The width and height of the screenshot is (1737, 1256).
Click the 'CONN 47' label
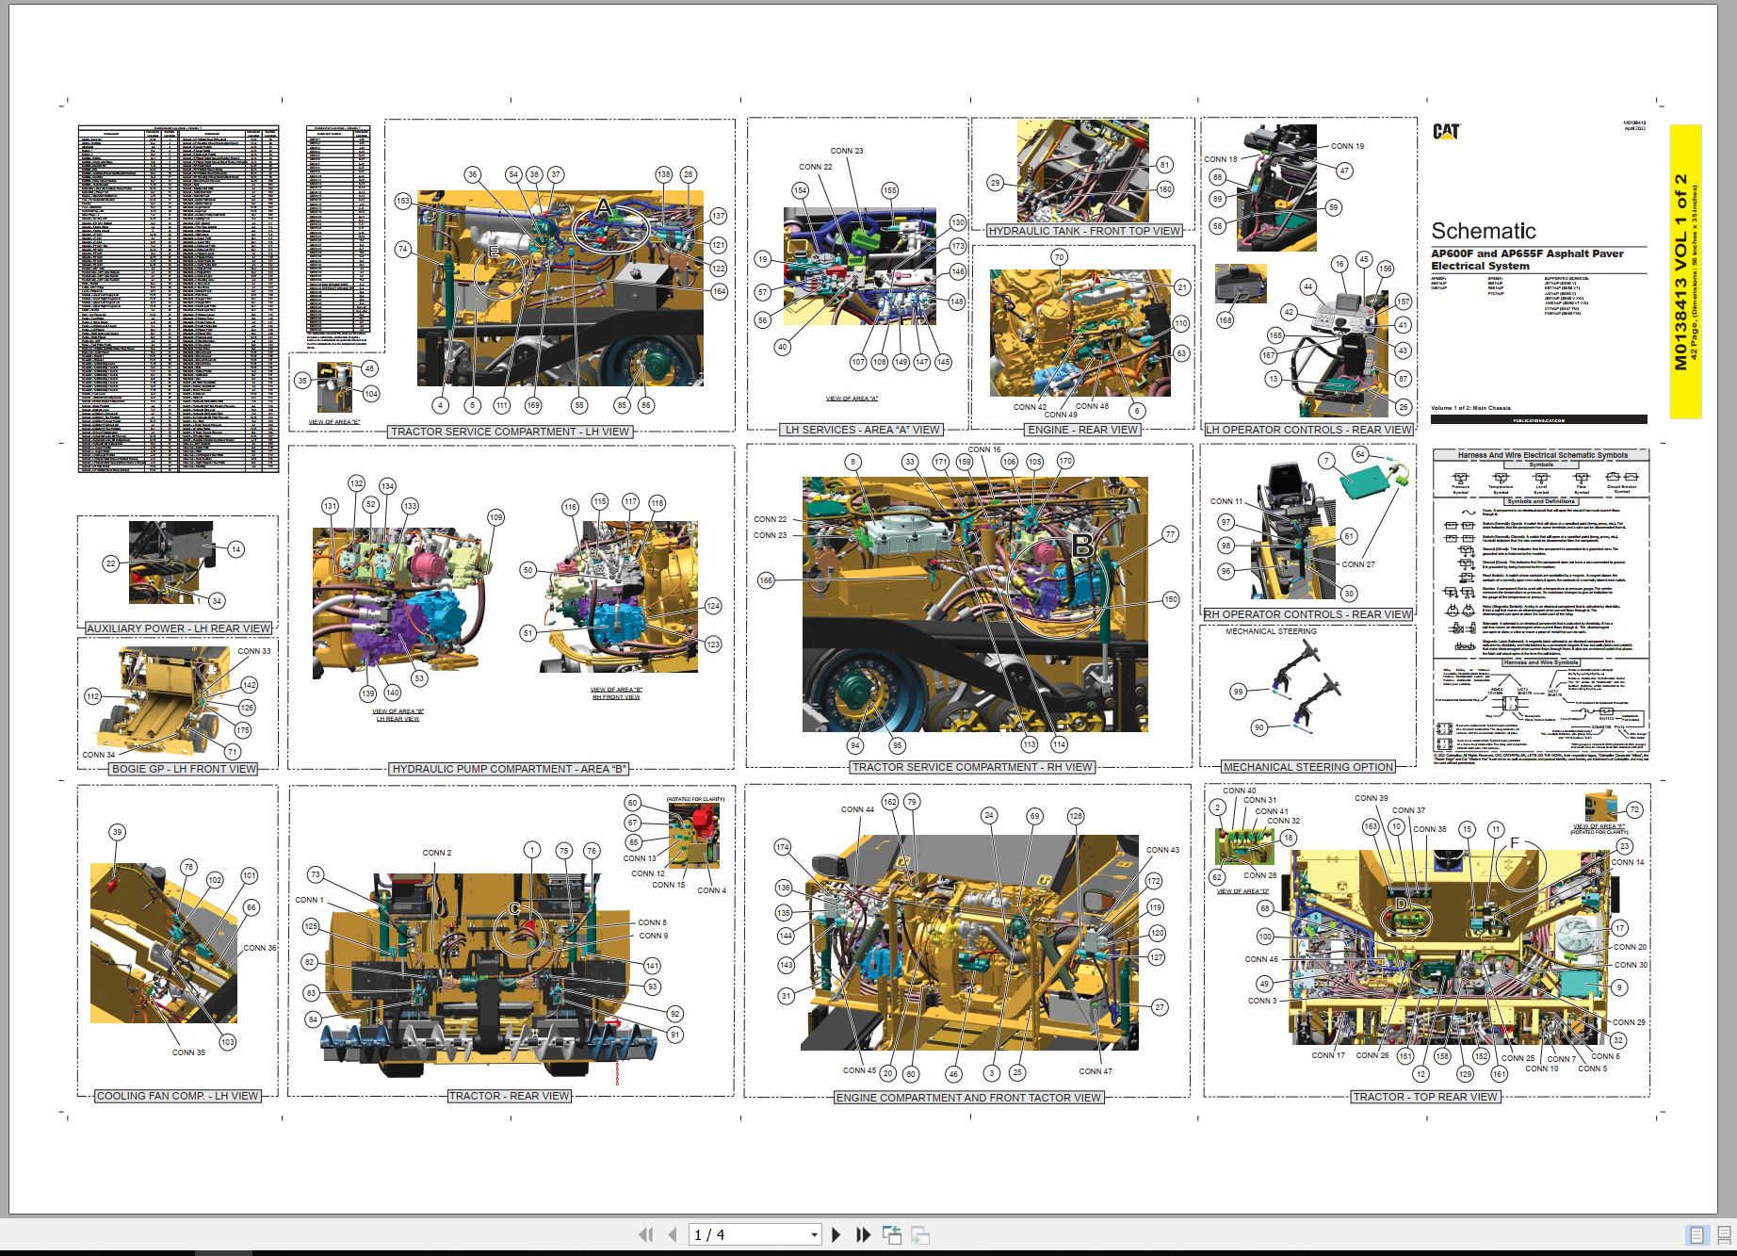(1096, 1071)
